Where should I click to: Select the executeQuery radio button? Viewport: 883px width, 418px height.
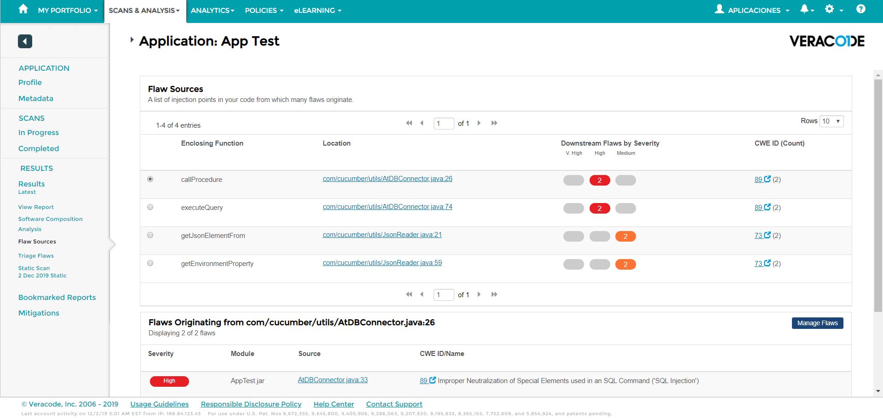click(x=150, y=207)
